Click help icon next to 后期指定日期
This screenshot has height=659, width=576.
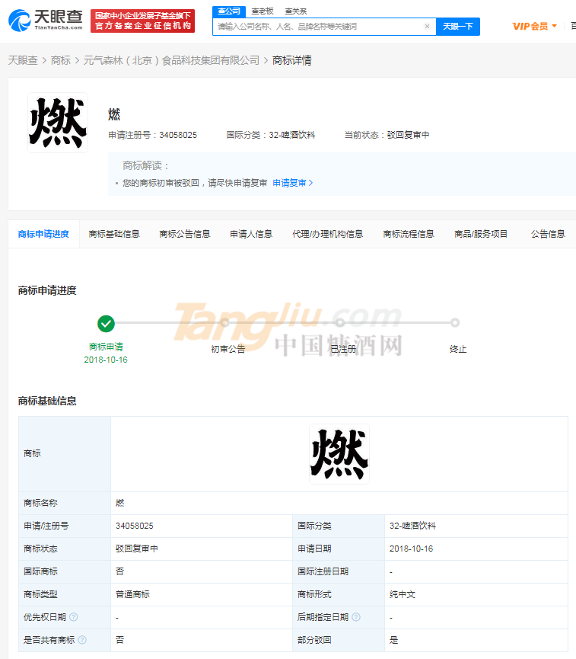pyautogui.click(x=356, y=617)
